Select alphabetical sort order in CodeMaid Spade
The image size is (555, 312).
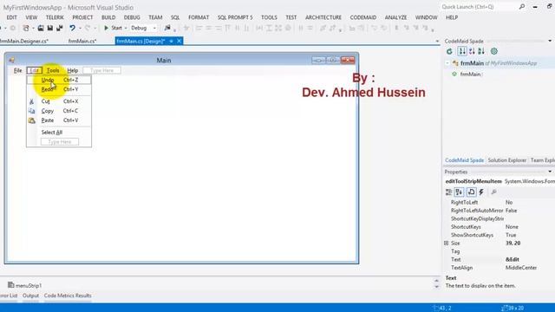pyautogui.click(x=481, y=51)
